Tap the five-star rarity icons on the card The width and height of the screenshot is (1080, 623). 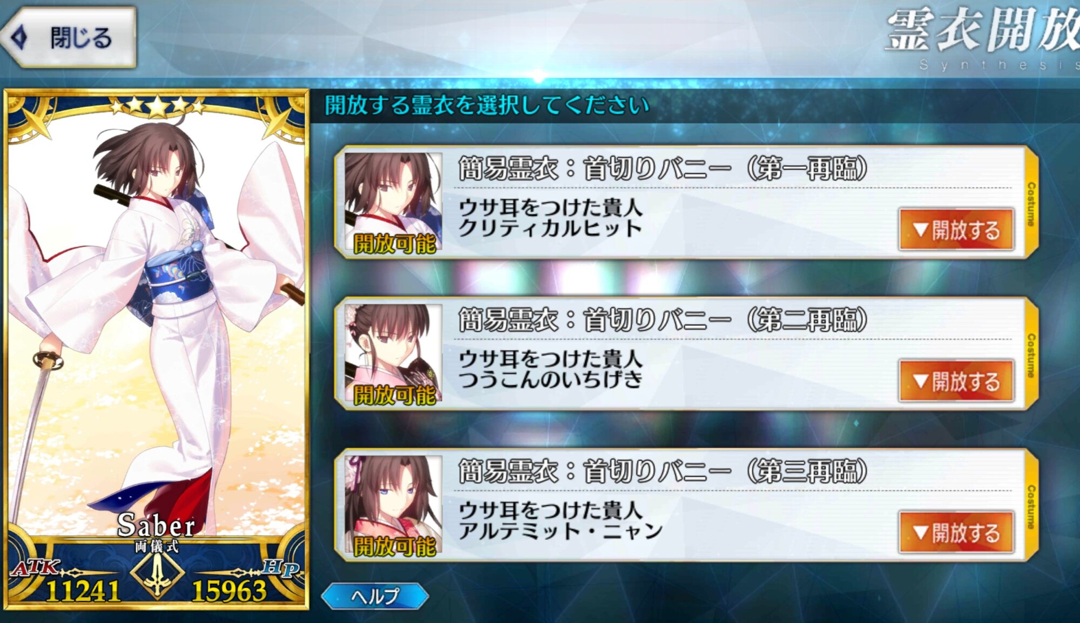pyautogui.click(x=157, y=106)
